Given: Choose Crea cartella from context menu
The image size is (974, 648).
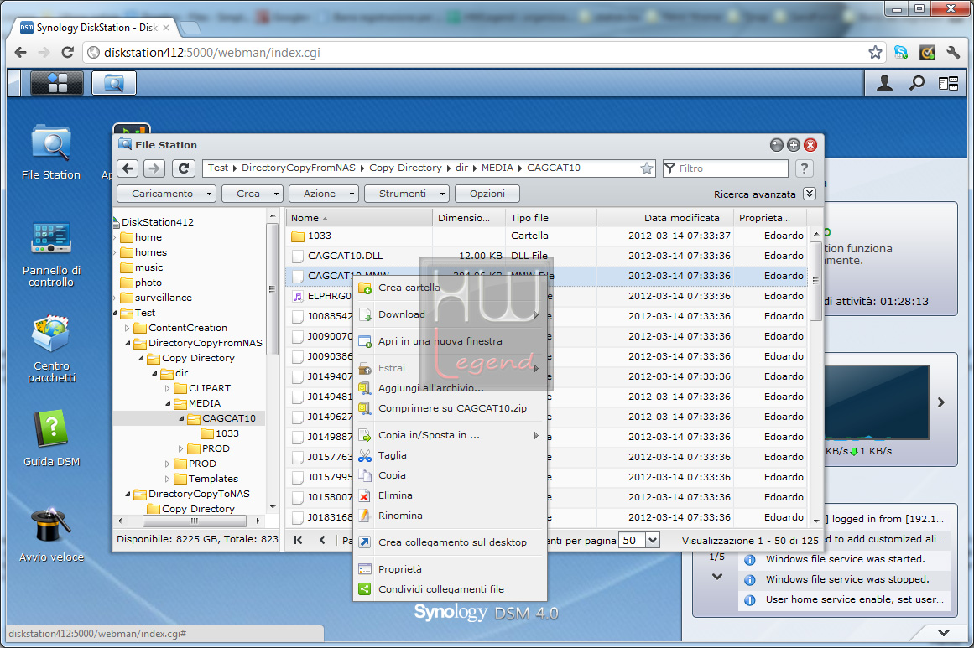Looking at the screenshot, I should (451, 288).
